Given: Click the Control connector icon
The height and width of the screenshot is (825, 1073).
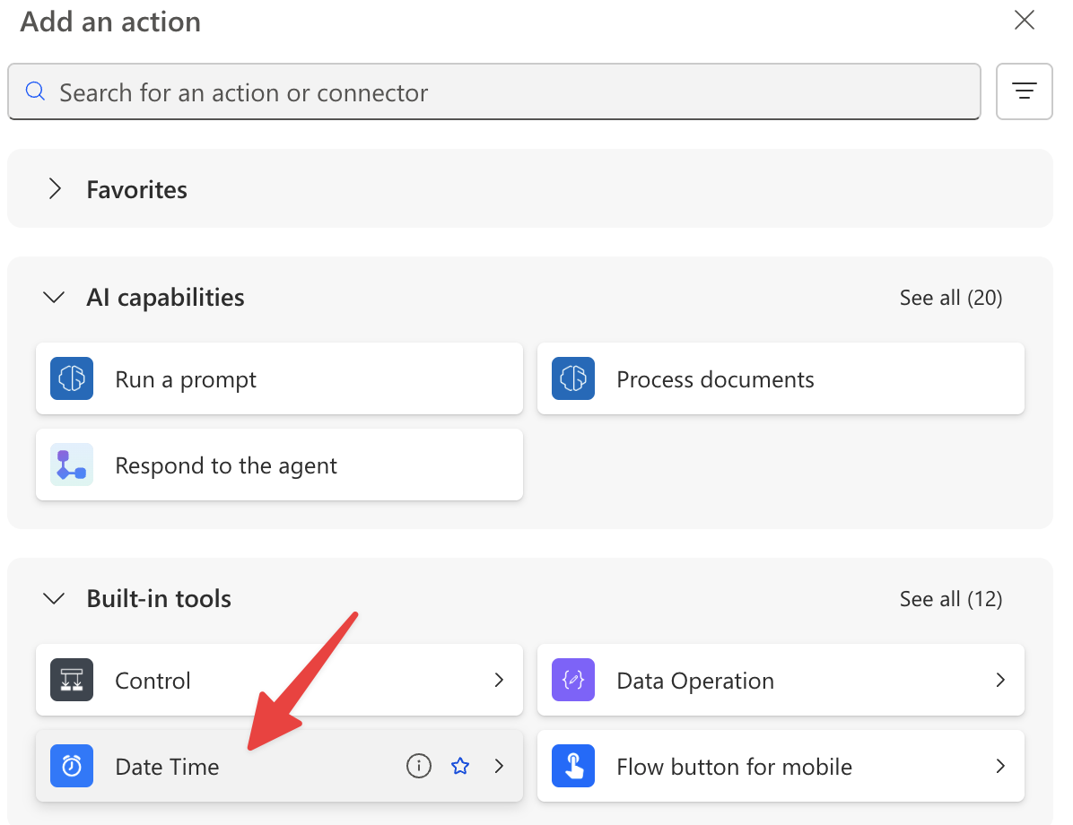Looking at the screenshot, I should (x=72, y=680).
